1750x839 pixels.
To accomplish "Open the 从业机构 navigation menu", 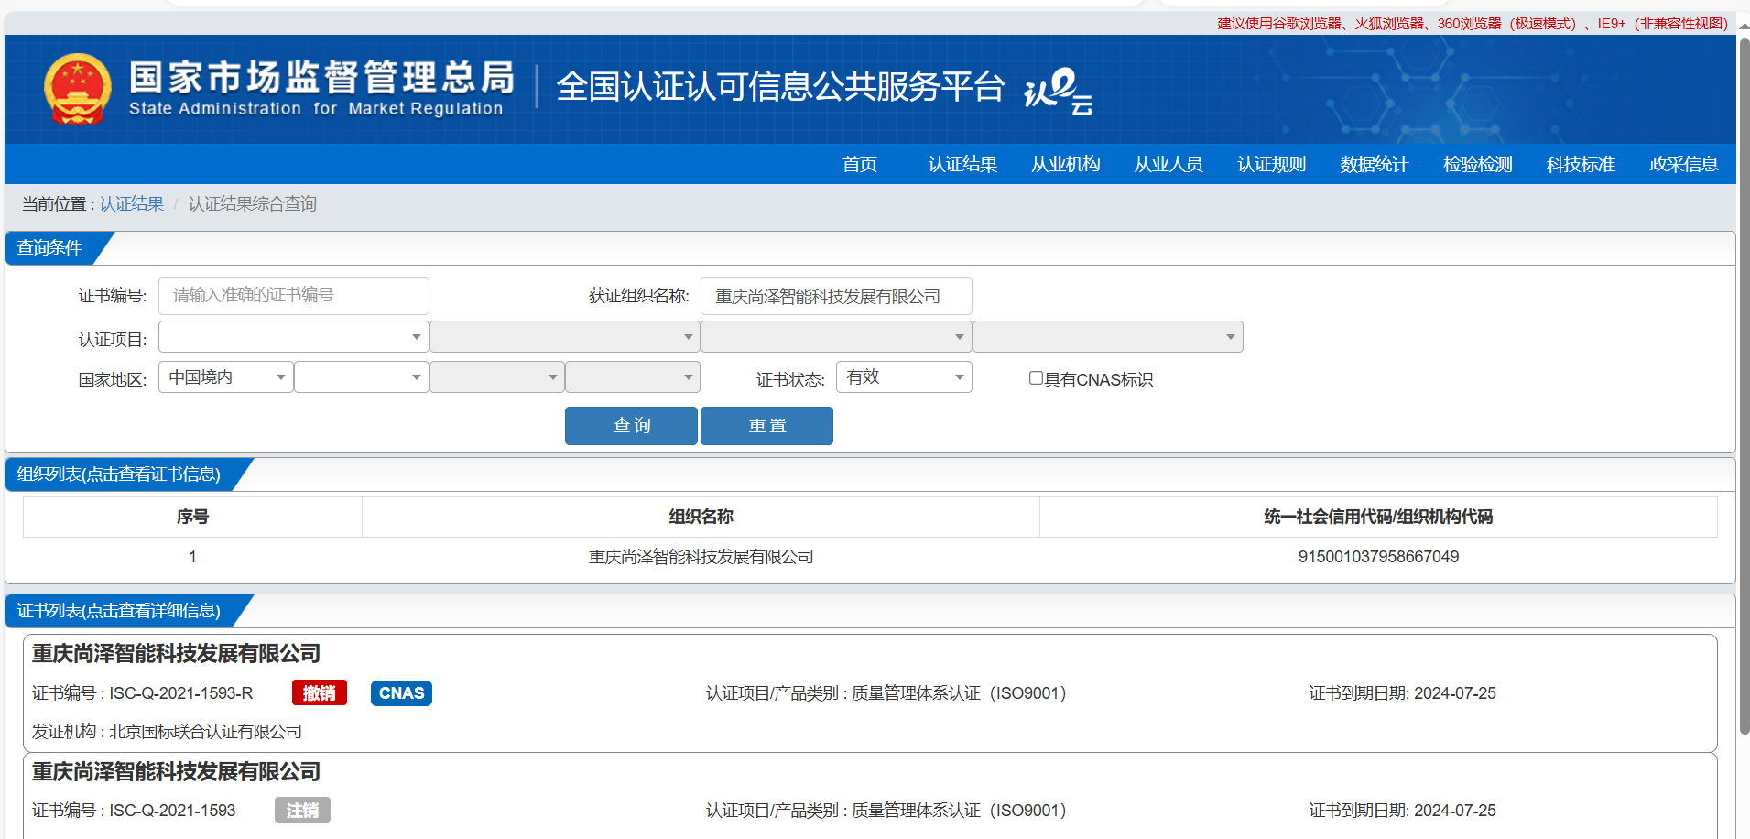I will 1065,164.
